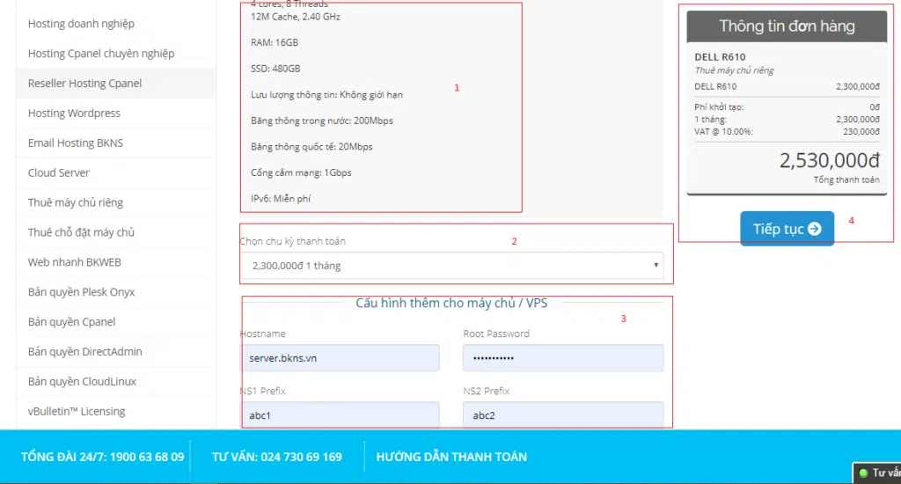
Task: Go to Web nhanh BKWEB menu item
Action: (116, 263)
